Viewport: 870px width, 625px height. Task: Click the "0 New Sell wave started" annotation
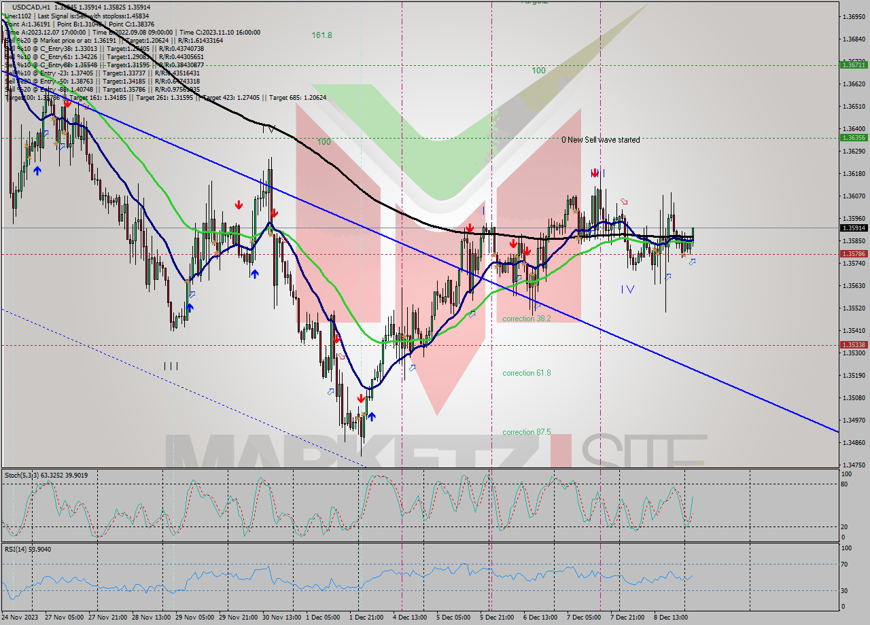tap(601, 140)
